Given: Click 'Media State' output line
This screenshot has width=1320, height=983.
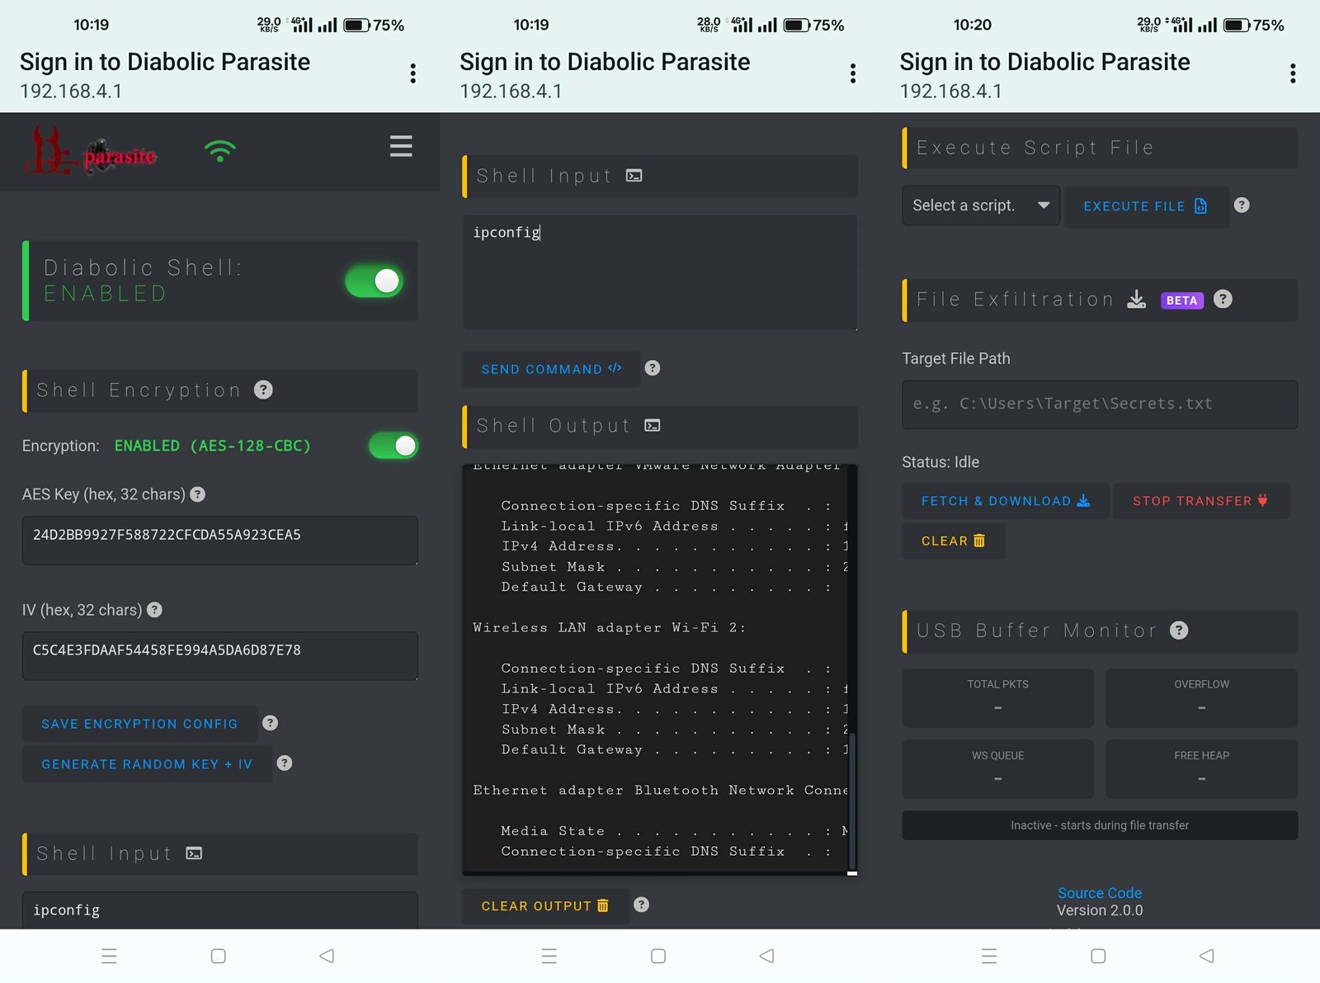Looking at the screenshot, I should tap(674, 830).
